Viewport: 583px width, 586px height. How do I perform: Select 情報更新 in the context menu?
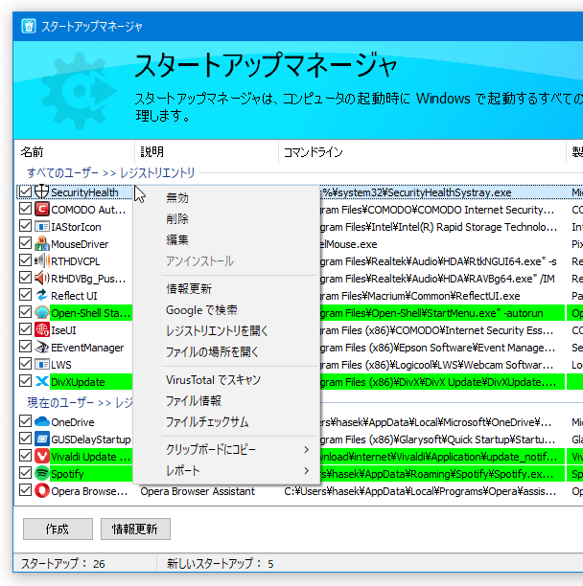coord(226,289)
